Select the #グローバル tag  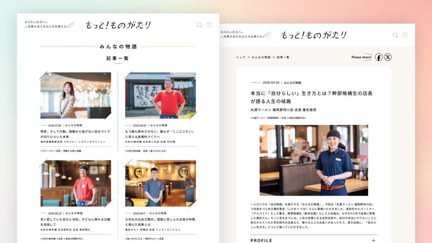point(47,151)
